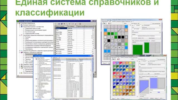Select the Сорта tree item
178x100 pixels.
pos(27,39)
